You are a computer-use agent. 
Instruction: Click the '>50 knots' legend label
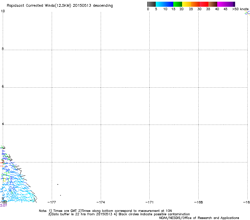[240, 9]
